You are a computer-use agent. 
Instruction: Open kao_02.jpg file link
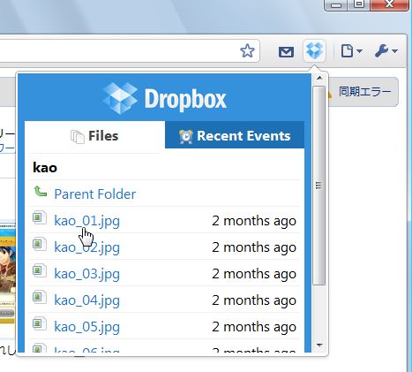87,247
